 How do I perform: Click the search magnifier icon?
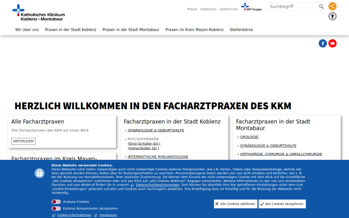(321, 6)
